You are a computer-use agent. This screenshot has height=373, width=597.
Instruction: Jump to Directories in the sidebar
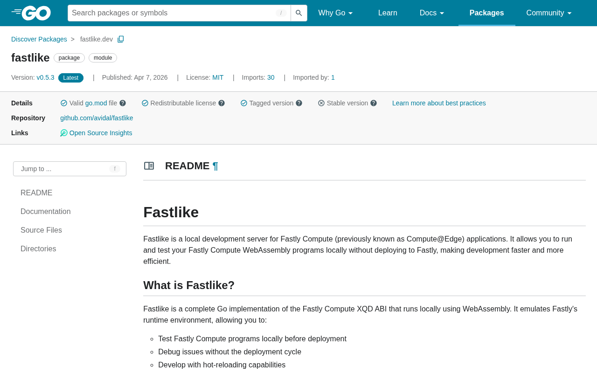click(38, 249)
